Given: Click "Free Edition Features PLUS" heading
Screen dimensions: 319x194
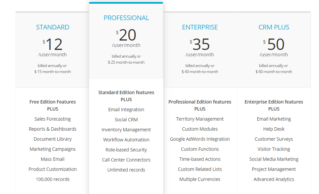Looking at the screenshot, I should point(53,105).
